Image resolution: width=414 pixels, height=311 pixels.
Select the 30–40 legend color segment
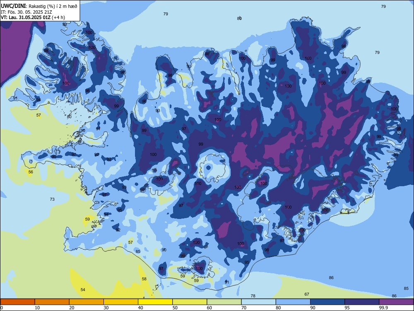[x=121, y=302]
